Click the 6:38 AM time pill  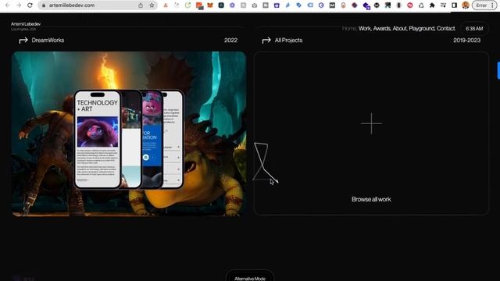(474, 28)
